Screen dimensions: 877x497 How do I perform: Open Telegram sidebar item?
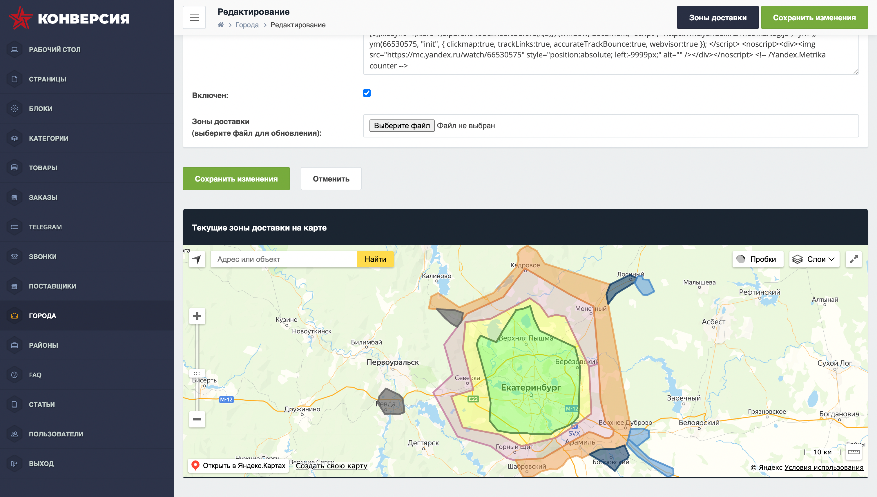(x=45, y=227)
